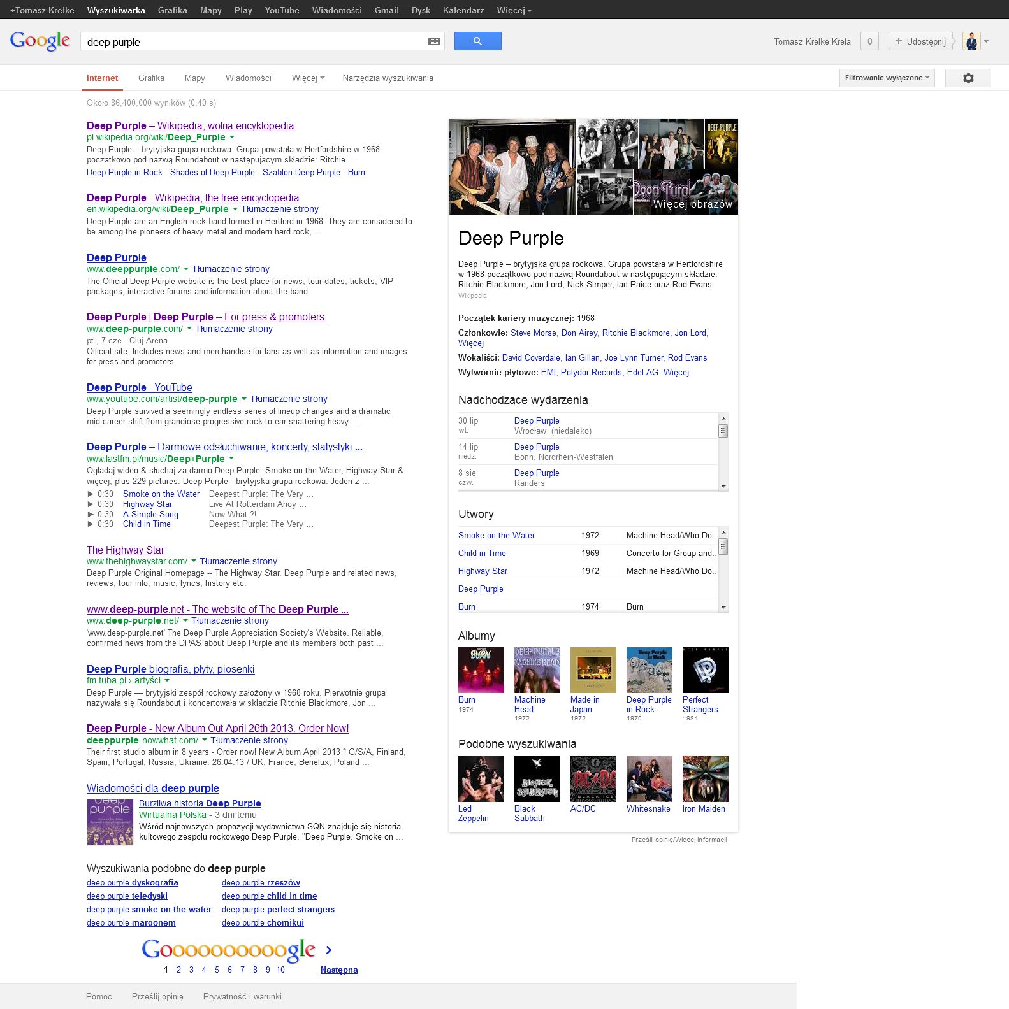Open the Pomoc help link in footer

coord(99,997)
